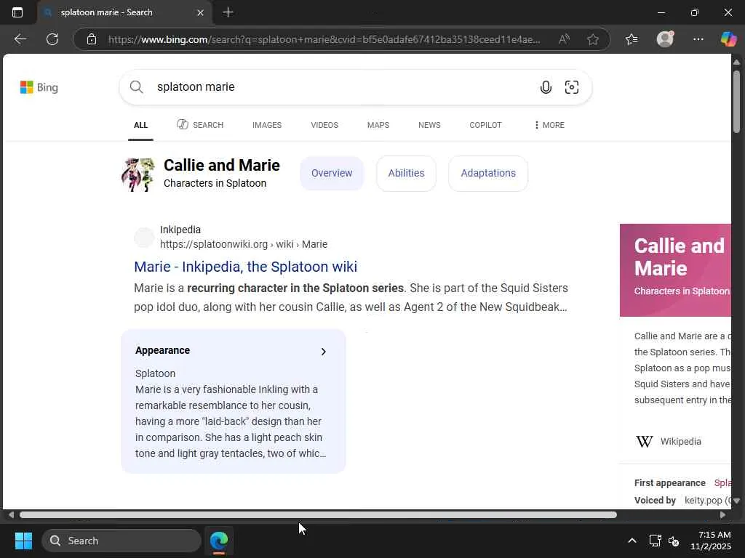Viewport: 745px width, 558px height.
Task: Click the scroll up arrow
Action: [x=736, y=62]
